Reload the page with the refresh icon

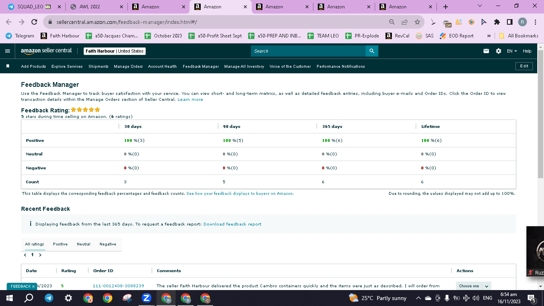tap(34, 22)
